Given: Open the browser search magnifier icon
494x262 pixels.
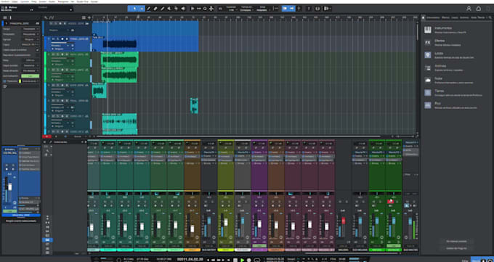Looking at the screenshot, I should point(490,17).
